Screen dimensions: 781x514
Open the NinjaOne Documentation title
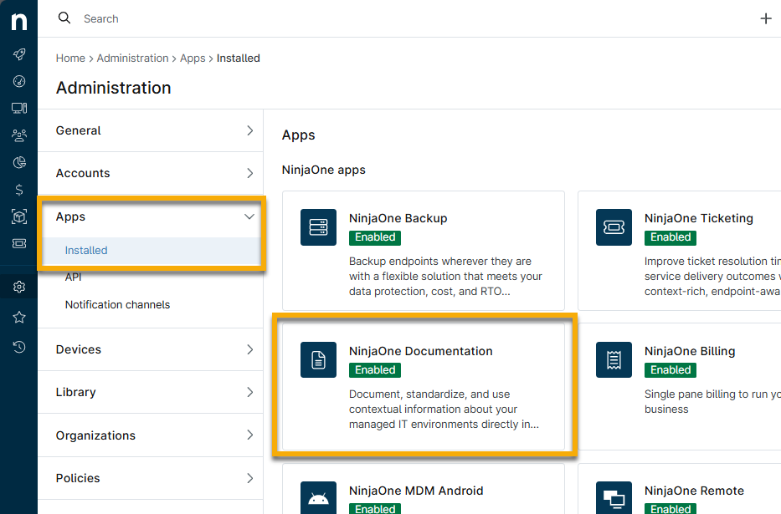[420, 351]
